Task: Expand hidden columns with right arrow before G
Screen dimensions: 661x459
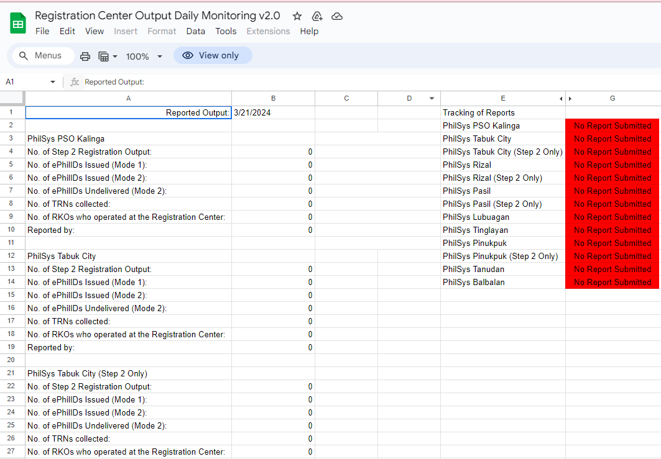Action: [x=570, y=99]
